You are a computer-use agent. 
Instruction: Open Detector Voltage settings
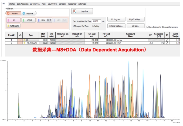[x=116, y=26]
